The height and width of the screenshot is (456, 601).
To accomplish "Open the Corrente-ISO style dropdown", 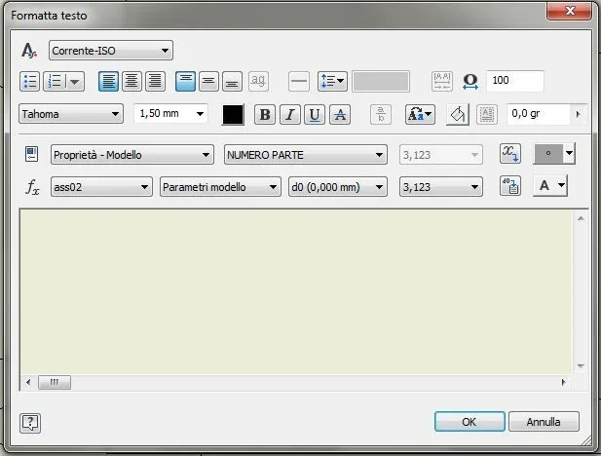I will pos(111,51).
